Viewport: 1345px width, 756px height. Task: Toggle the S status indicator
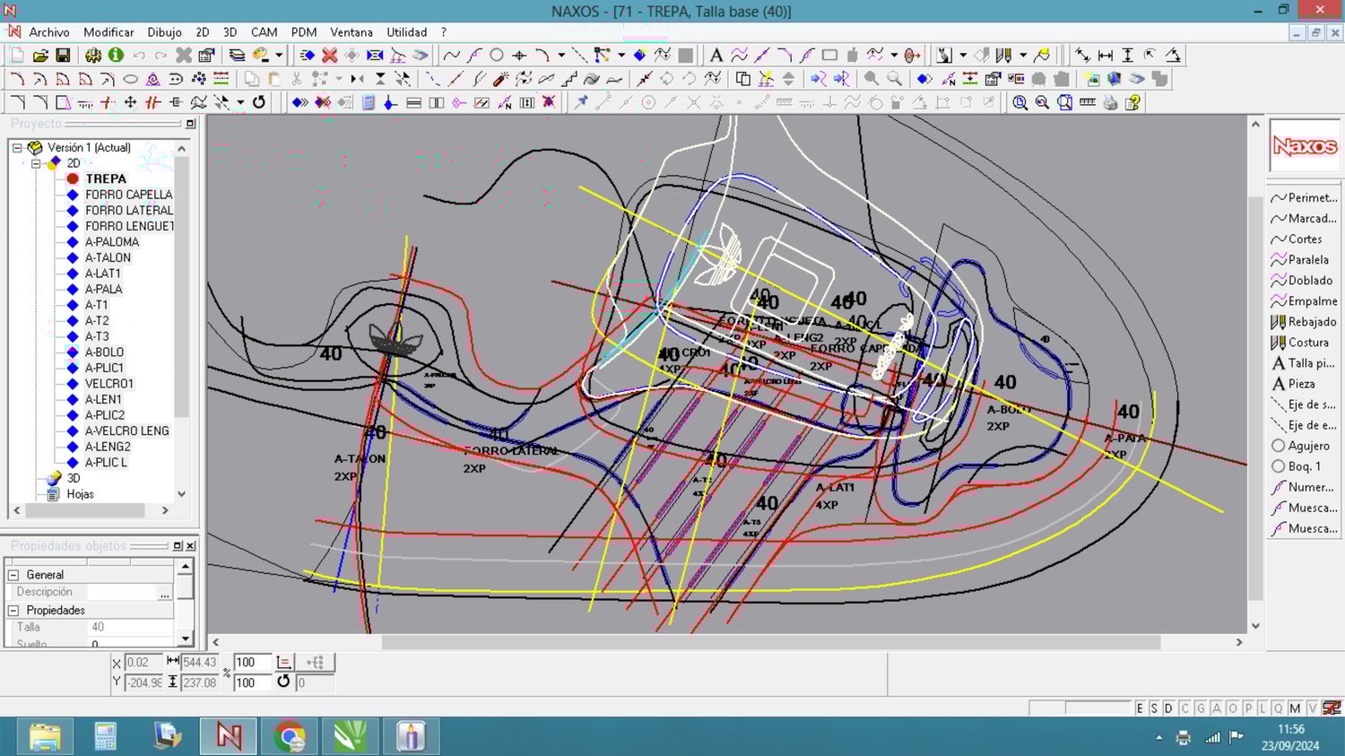1154,708
